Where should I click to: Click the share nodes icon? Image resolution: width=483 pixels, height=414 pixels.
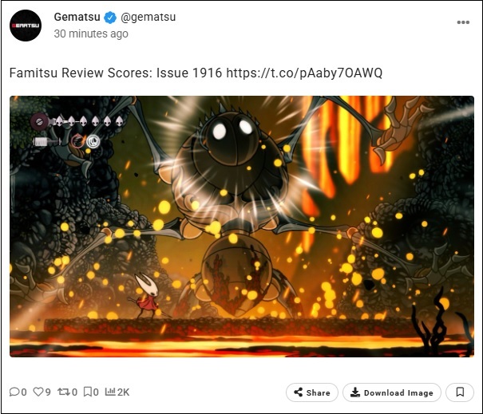click(x=298, y=392)
